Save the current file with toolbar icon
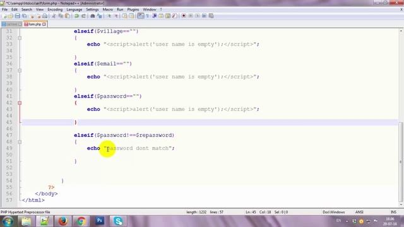The width and height of the screenshot is (404, 227). [x=18, y=16]
